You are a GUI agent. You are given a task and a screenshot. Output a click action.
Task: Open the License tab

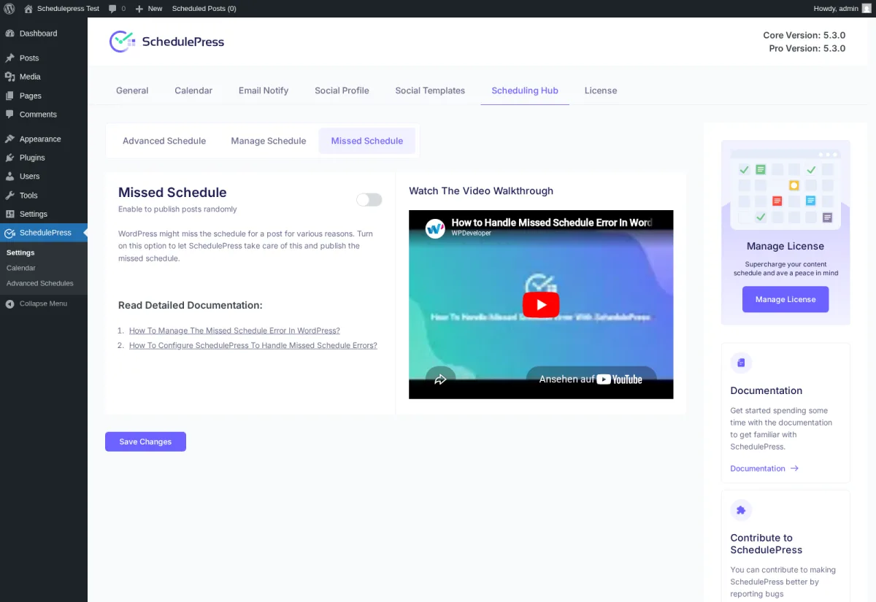(x=601, y=90)
